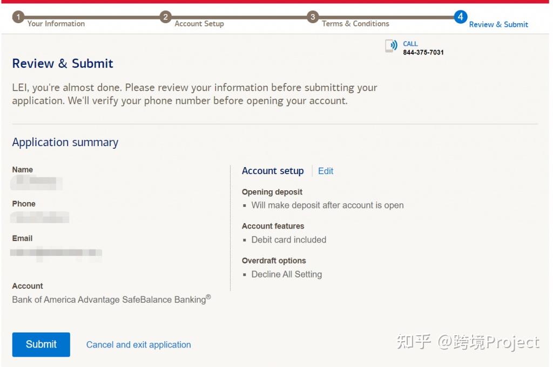The height and width of the screenshot is (367, 553).
Task: Go to the Terms & Conditions step
Action: pos(355,24)
